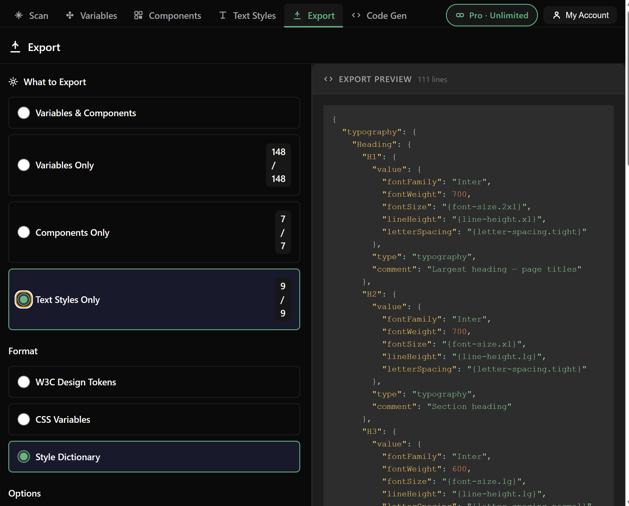
Task: Select Variables & Components radio button
Action: click(x=24, y=113)
